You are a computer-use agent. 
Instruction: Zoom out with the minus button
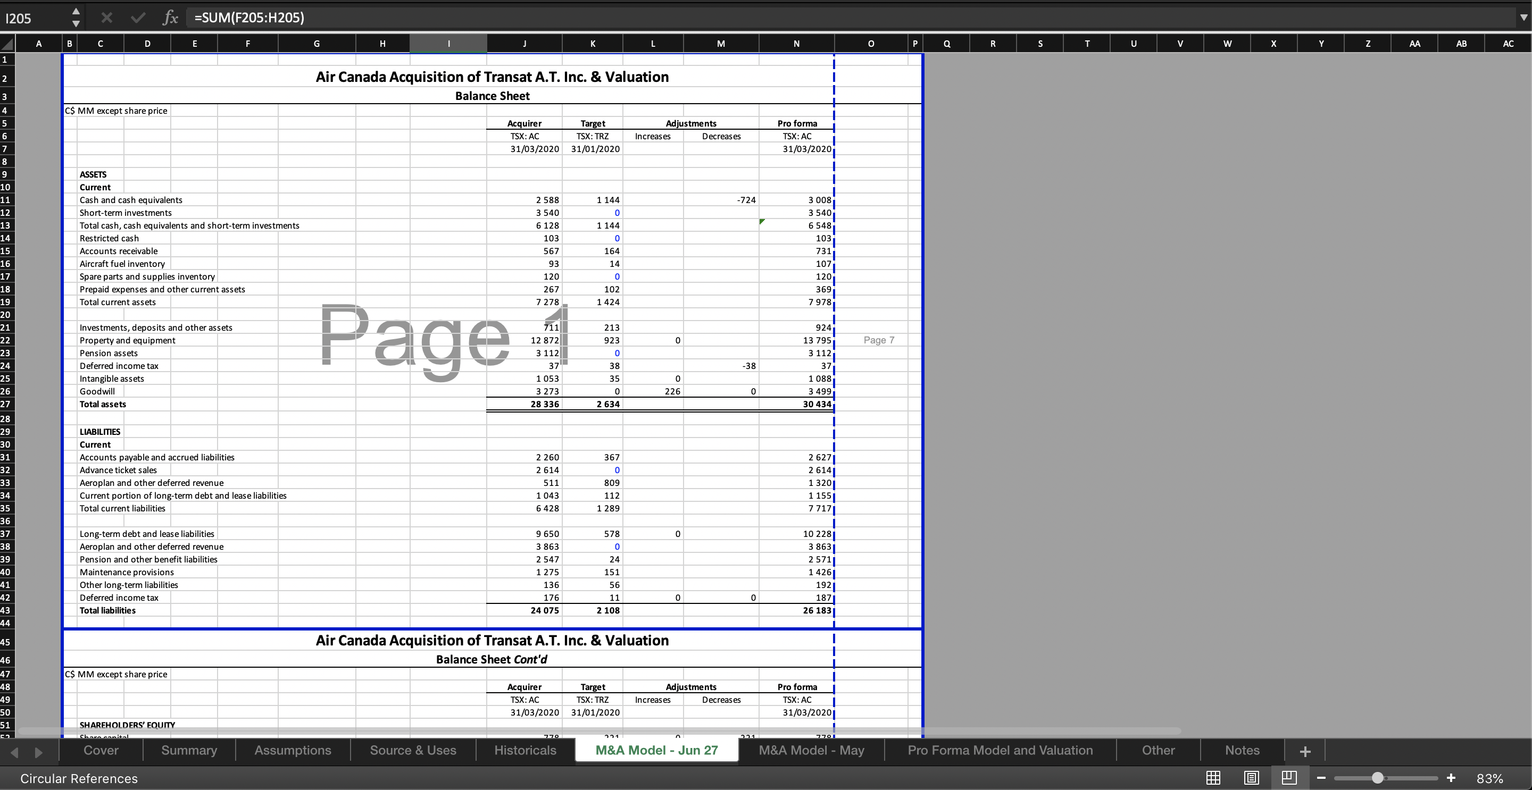click(1321, 778)
